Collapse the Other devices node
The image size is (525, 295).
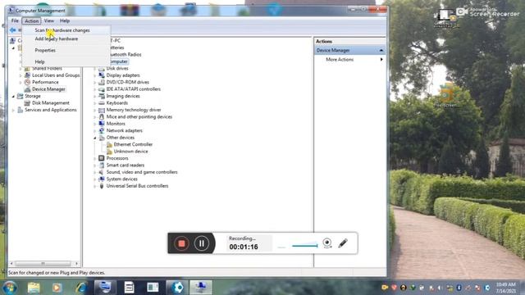pos(95,138)
